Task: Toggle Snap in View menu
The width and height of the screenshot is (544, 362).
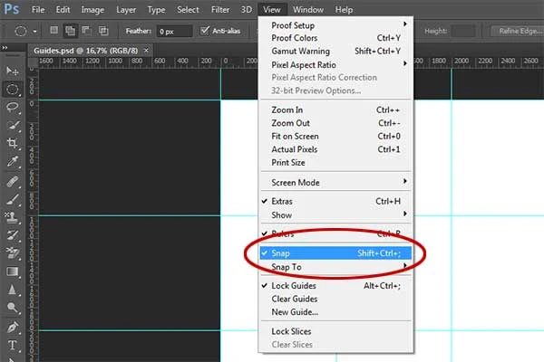Action: pyautogui.click(x=335, y=253)
